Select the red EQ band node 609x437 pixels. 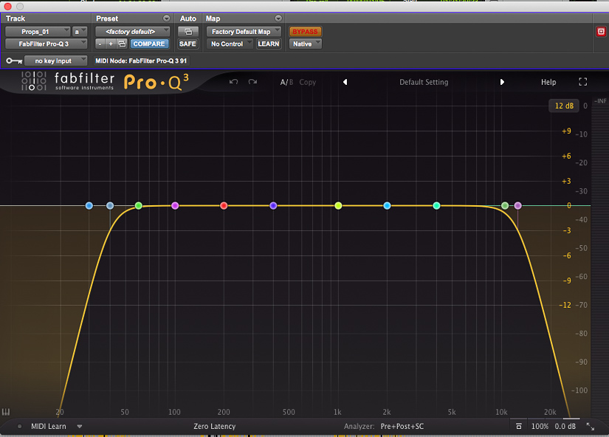point(224,206)
